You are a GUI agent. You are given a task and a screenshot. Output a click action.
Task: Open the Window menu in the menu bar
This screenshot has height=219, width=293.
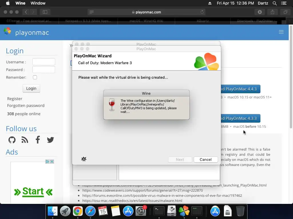click(38, 3)
